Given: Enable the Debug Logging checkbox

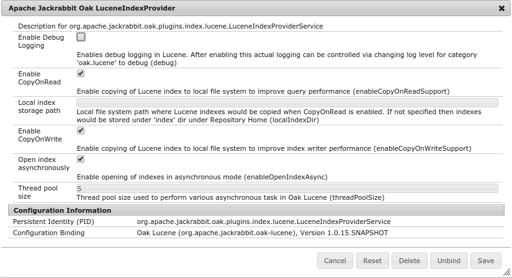Looking at the screenshot, I should tap(81, 37).
